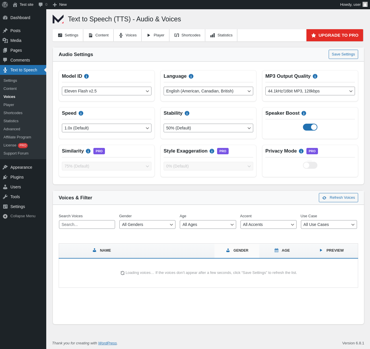This screenshot has height=349, width=370.
Task: Click the PRO badge next to Similarity
Action: coord(99,151)
